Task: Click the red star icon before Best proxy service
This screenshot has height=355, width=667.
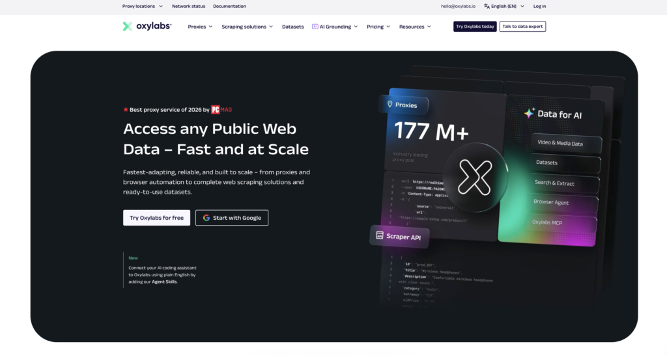Action: coord(126,110)
